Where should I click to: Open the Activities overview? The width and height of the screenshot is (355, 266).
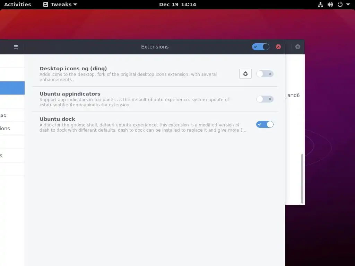coord(17,5)
